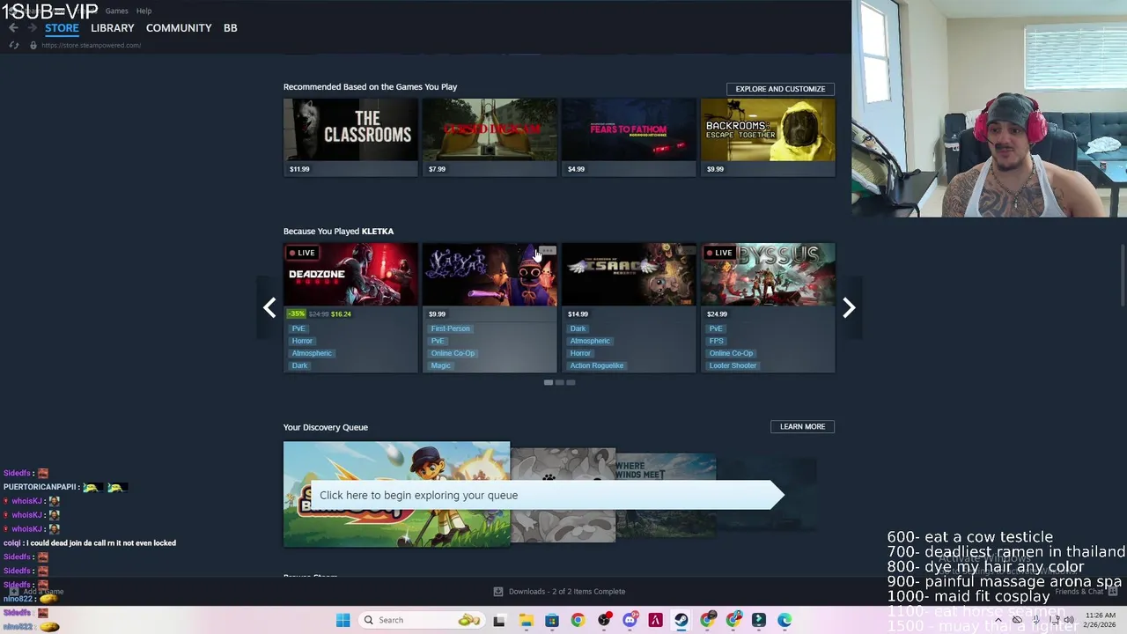Open the Binding of Isaac thumbnail

[x=629, y=275]
